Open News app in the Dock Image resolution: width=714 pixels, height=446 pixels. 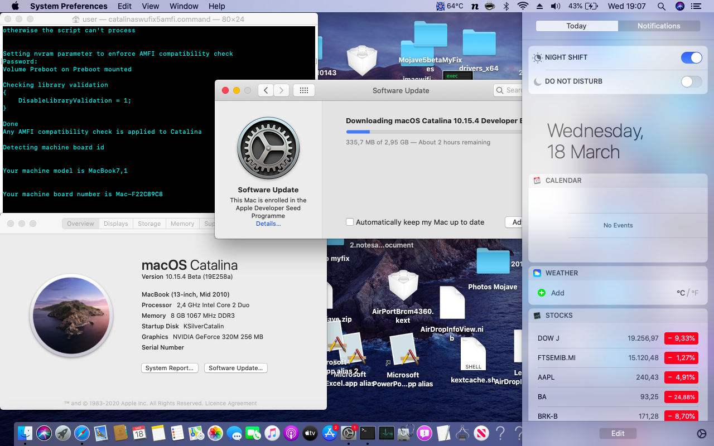point(481,433)
